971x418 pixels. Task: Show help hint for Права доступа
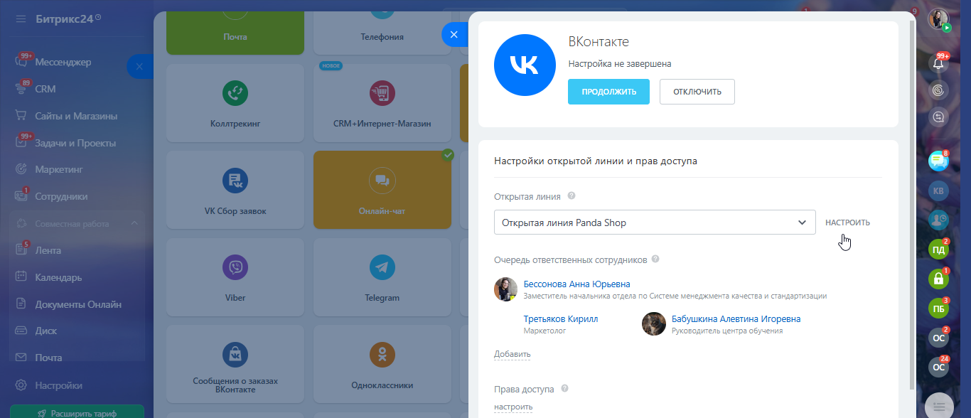click(565, 389)
